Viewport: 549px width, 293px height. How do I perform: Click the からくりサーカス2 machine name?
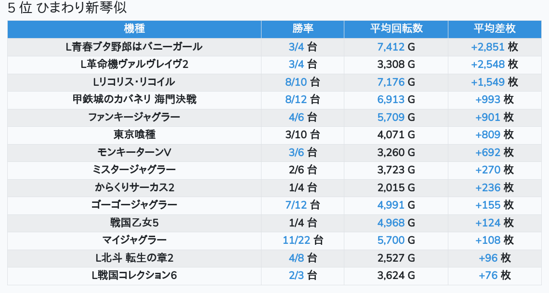[x=134, y=187]
